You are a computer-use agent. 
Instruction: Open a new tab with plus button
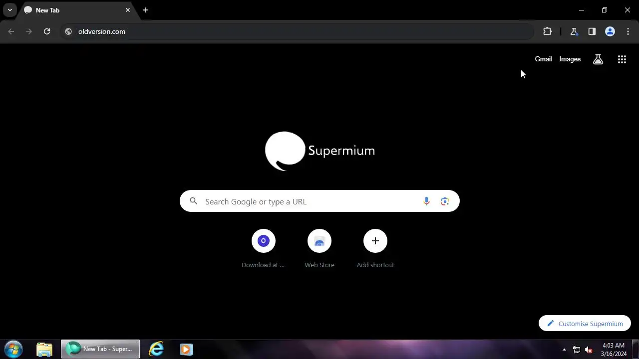pos(146,10)
